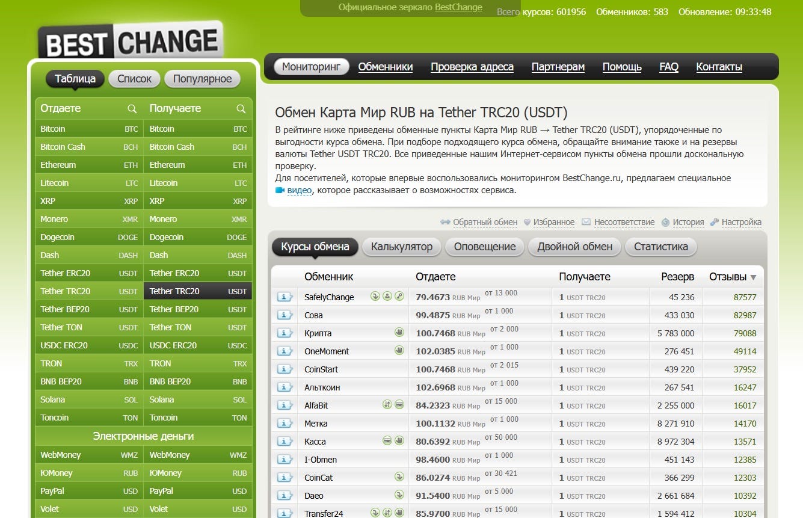Choose Toncoin in the Отдаете column
This screenshot has width=803, height=518.
(x=89, y=418)
